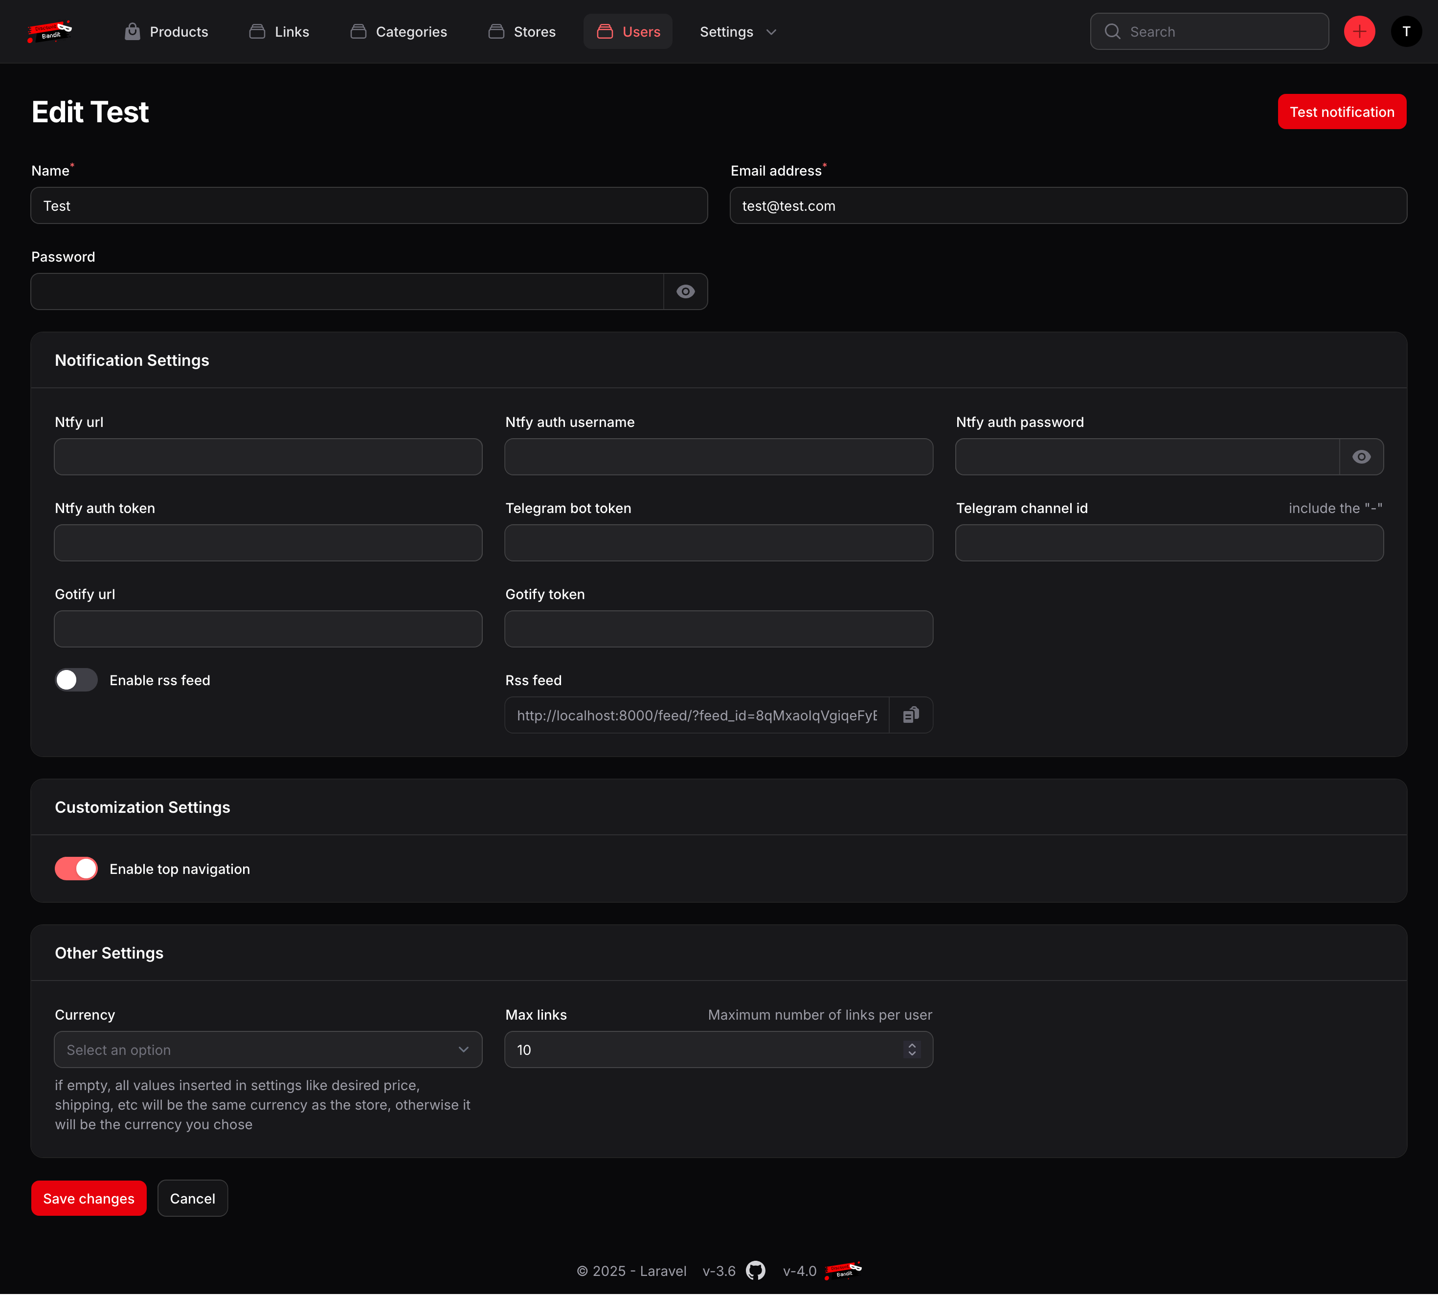This screenshot has height=1295, width=1438.
Task: Click the red plus quick-add icon
Action: (1359, 31)
